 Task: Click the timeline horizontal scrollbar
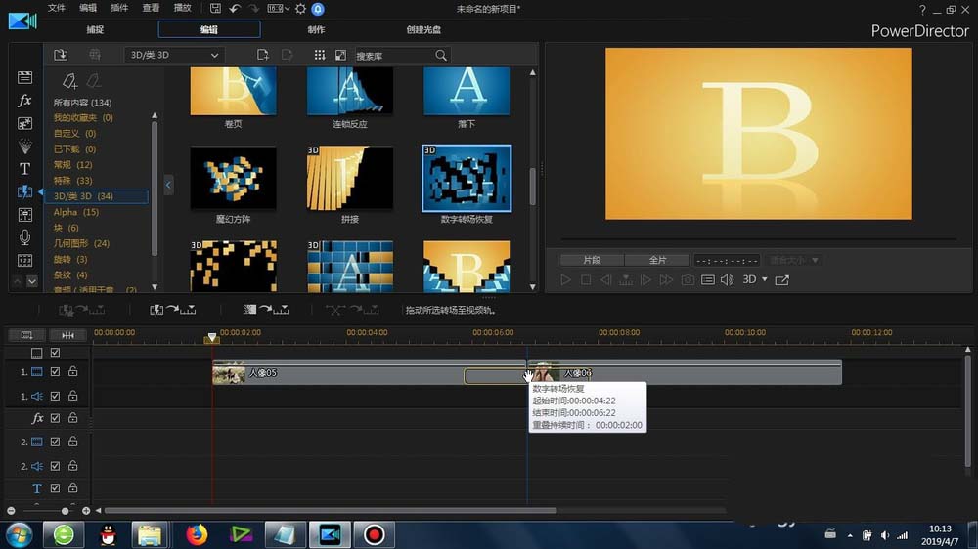click(331, 510)
